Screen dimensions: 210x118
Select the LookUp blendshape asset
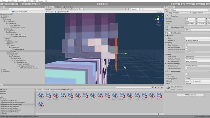[x=137, y=96]
